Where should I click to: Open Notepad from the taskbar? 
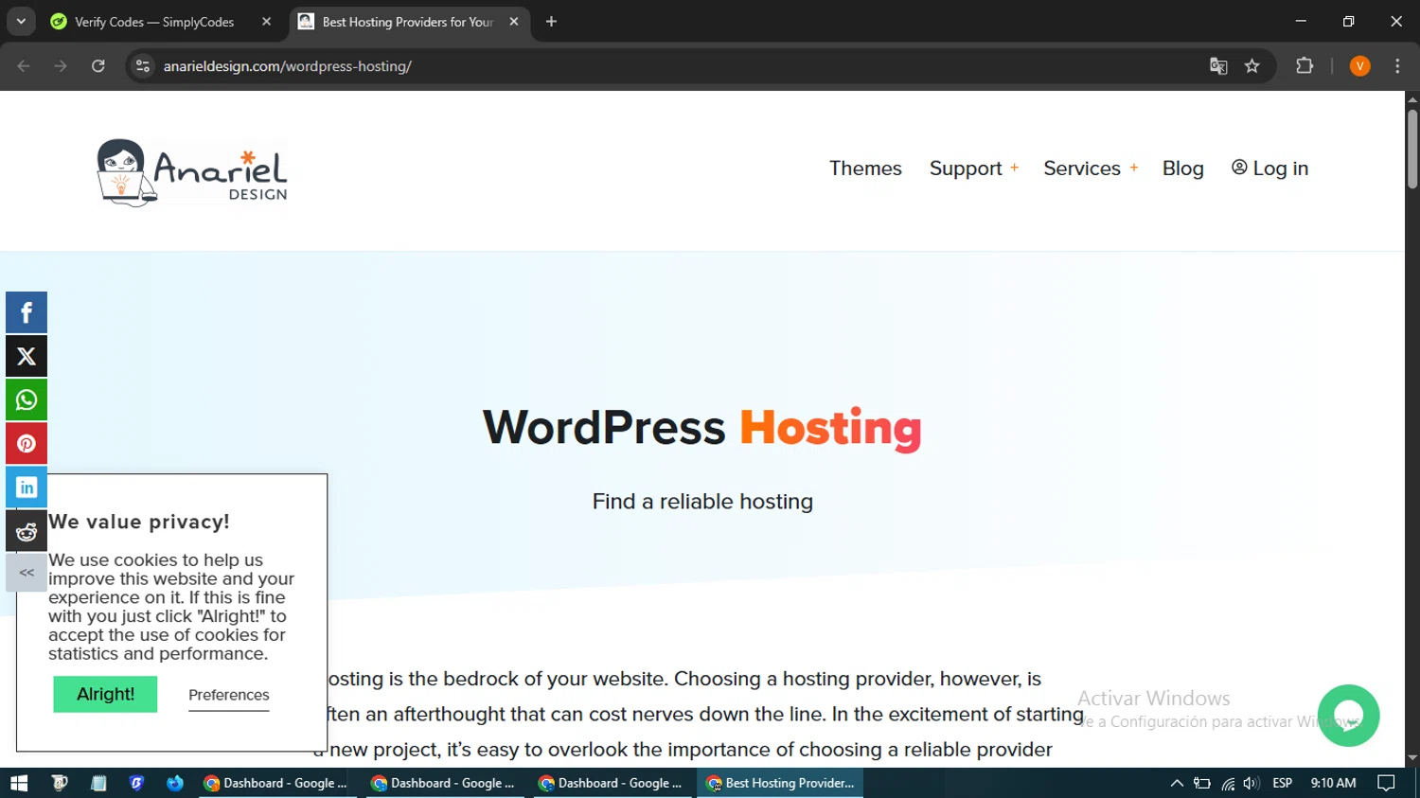[98, 783]
